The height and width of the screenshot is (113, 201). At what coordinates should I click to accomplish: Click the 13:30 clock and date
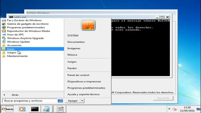coord(187,109)
